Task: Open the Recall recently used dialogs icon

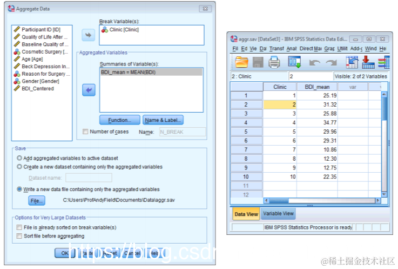Action: (x=294, y=62)
